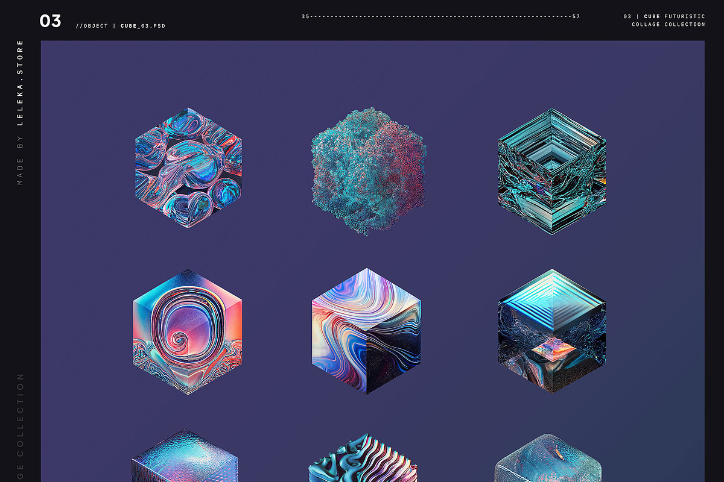Click the "//OBJECT" label
This screenshot has width=724, height=482.
click(92, 26)
